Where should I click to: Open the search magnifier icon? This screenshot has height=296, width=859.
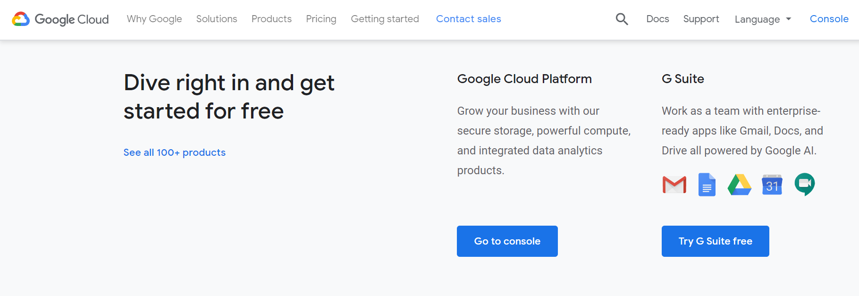click(622, 19)
